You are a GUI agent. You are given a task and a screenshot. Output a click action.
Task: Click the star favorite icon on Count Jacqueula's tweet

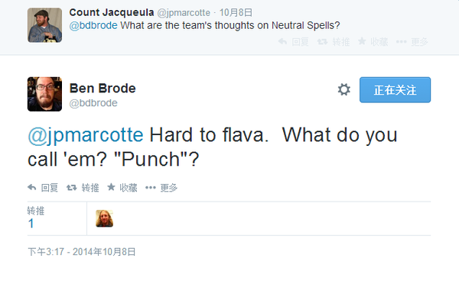click(362, 41)
